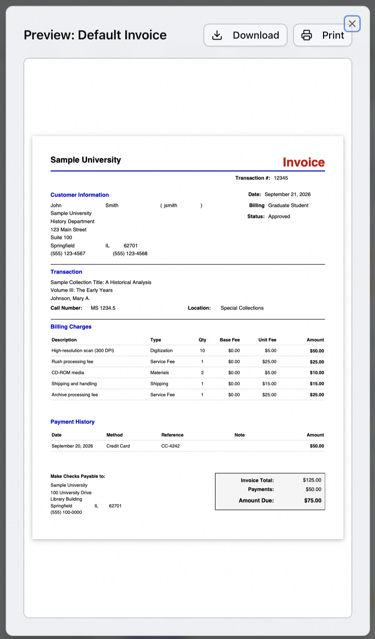Click the Payments value $50.00 in totals box

tap(313, 489)
